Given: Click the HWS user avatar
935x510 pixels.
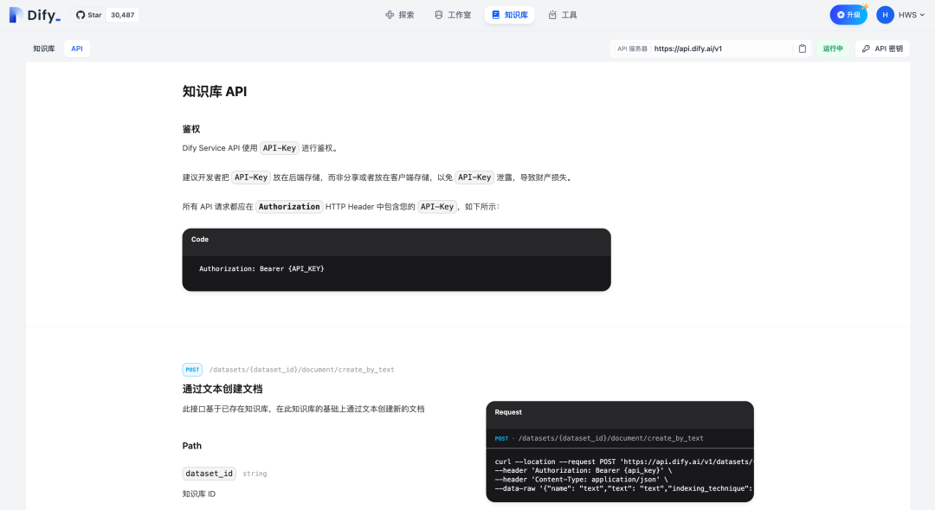Looking at the screenshot, I should pos(885,15).
